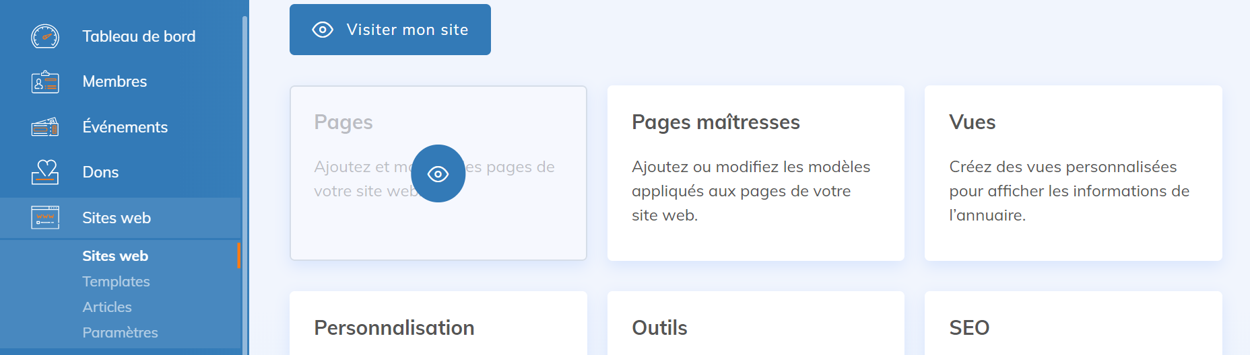Click the Sites web browser icon
This screenshot has width=1250, height=355.
pyautogui.click(x=45, y=218)
